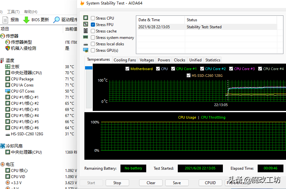286x189 pixels.
Task: Click the Stress FPU percent icon
Action: point(86,24)
